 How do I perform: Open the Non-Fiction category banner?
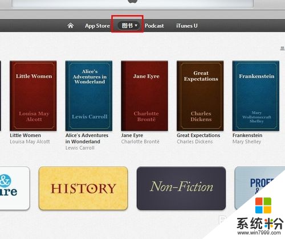181,188
